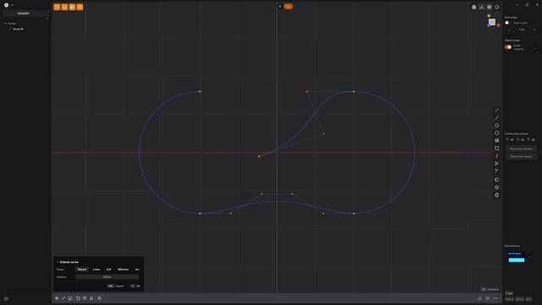The image size is (542, 305).
Task: Select the Box tool at toolbar bottom
Action: [497, 195]
